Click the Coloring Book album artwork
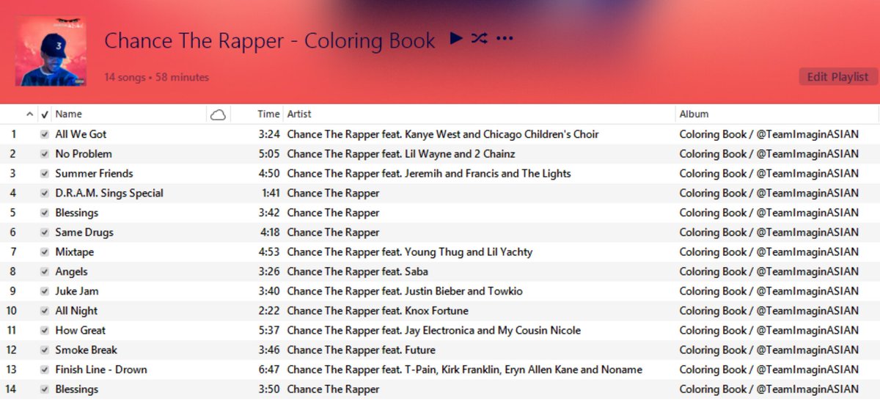The height and width of the screenshot is (418, 880). (x=51, y=51)
